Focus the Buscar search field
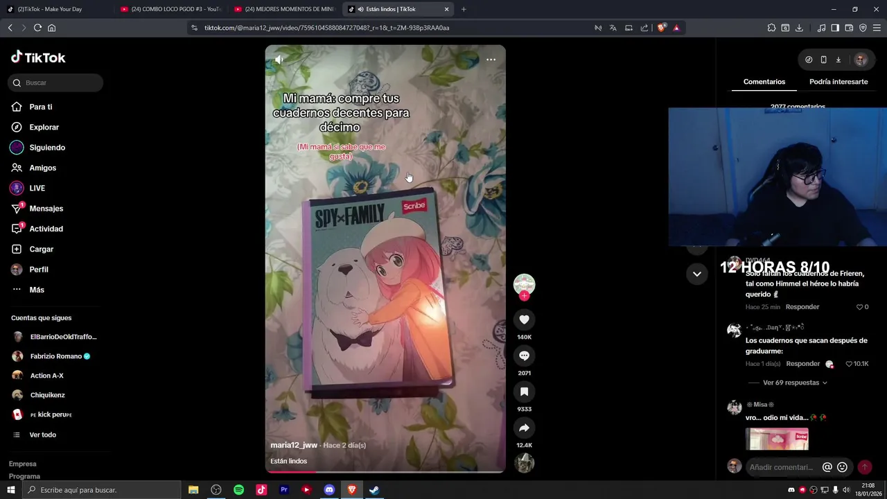 55,82
